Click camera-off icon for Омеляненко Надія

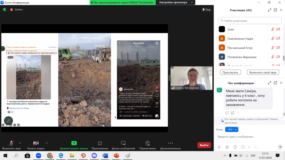click(x=278, y=38)
